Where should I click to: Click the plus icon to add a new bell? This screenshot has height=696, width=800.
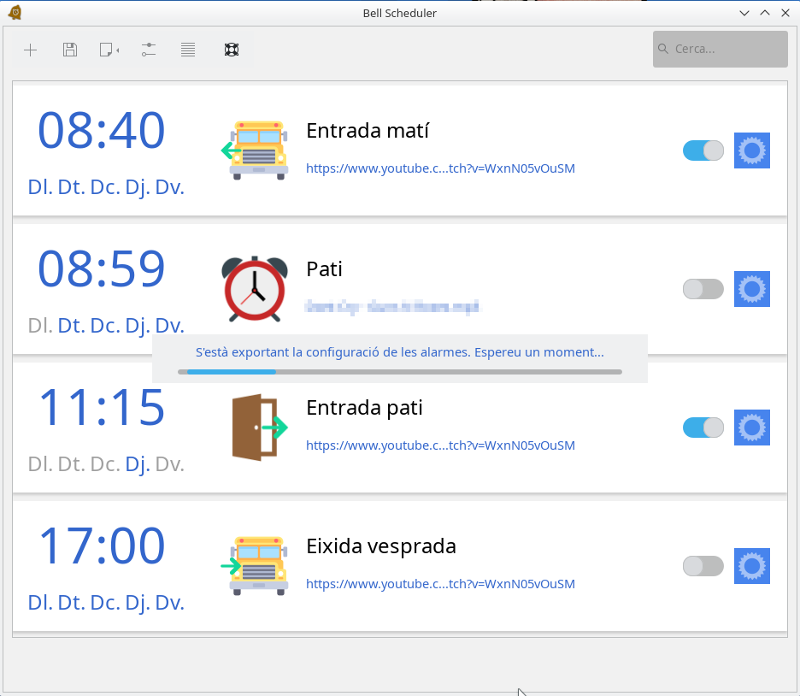tap(30, 50)
